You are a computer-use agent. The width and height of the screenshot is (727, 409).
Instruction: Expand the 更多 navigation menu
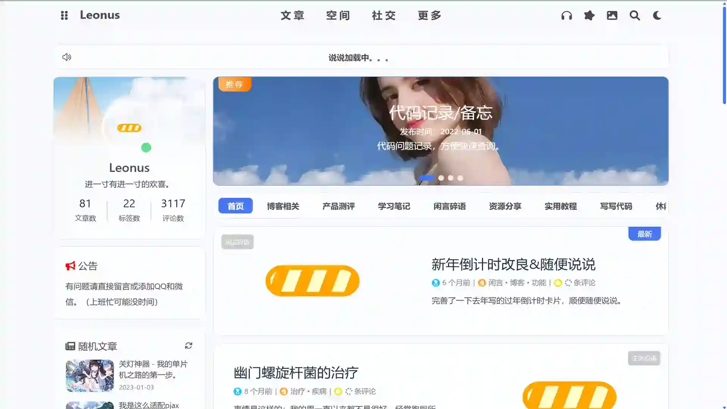point(429,16)
